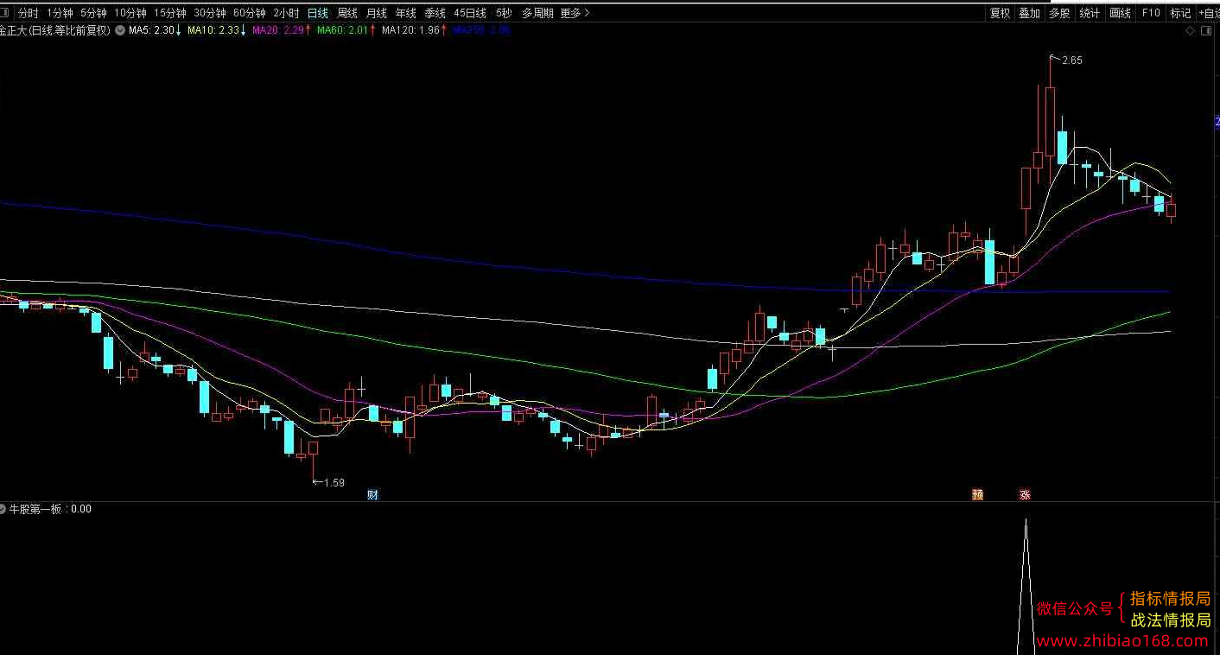The width and height of the screenshot is (1220, 655).
Task: Click the side panel toggle icon beside the diamond
Action: 1204,31
